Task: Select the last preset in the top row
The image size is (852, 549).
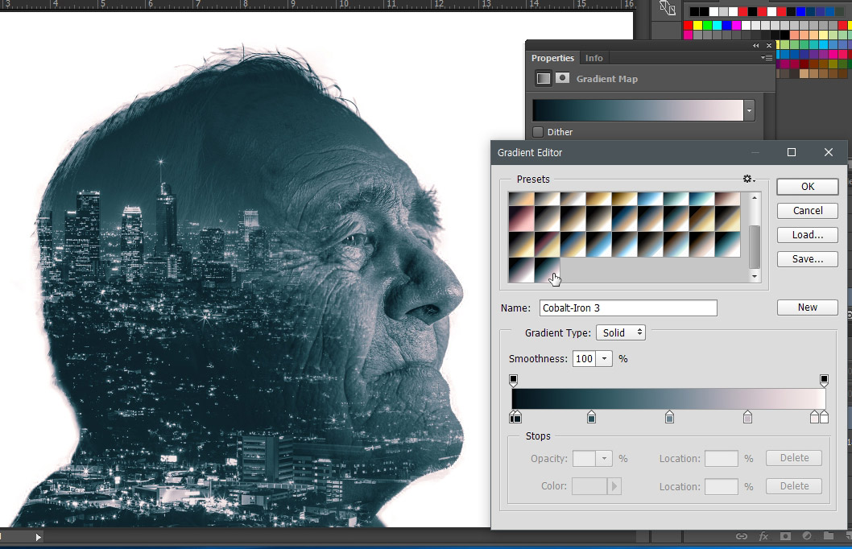Action: click(727, 199)
